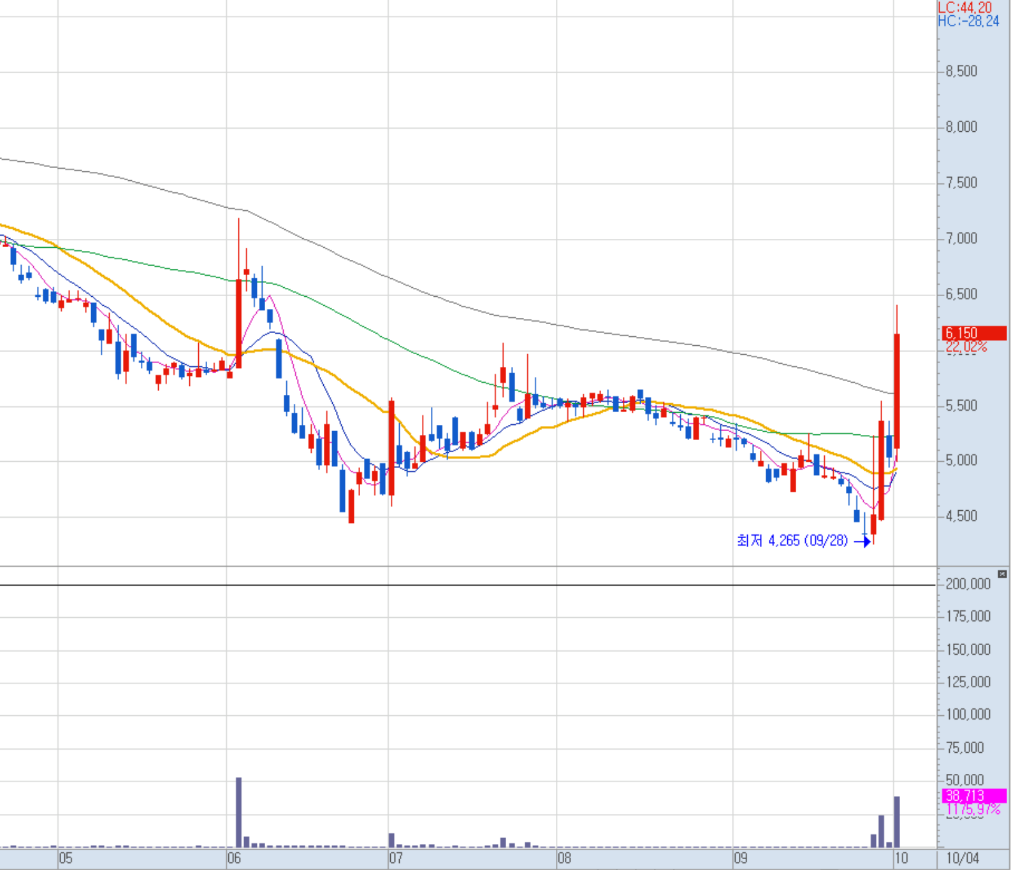This screenshot has width=1011, height=870.
Task: Click the latest October volume bar
Action: pos(897,822)
